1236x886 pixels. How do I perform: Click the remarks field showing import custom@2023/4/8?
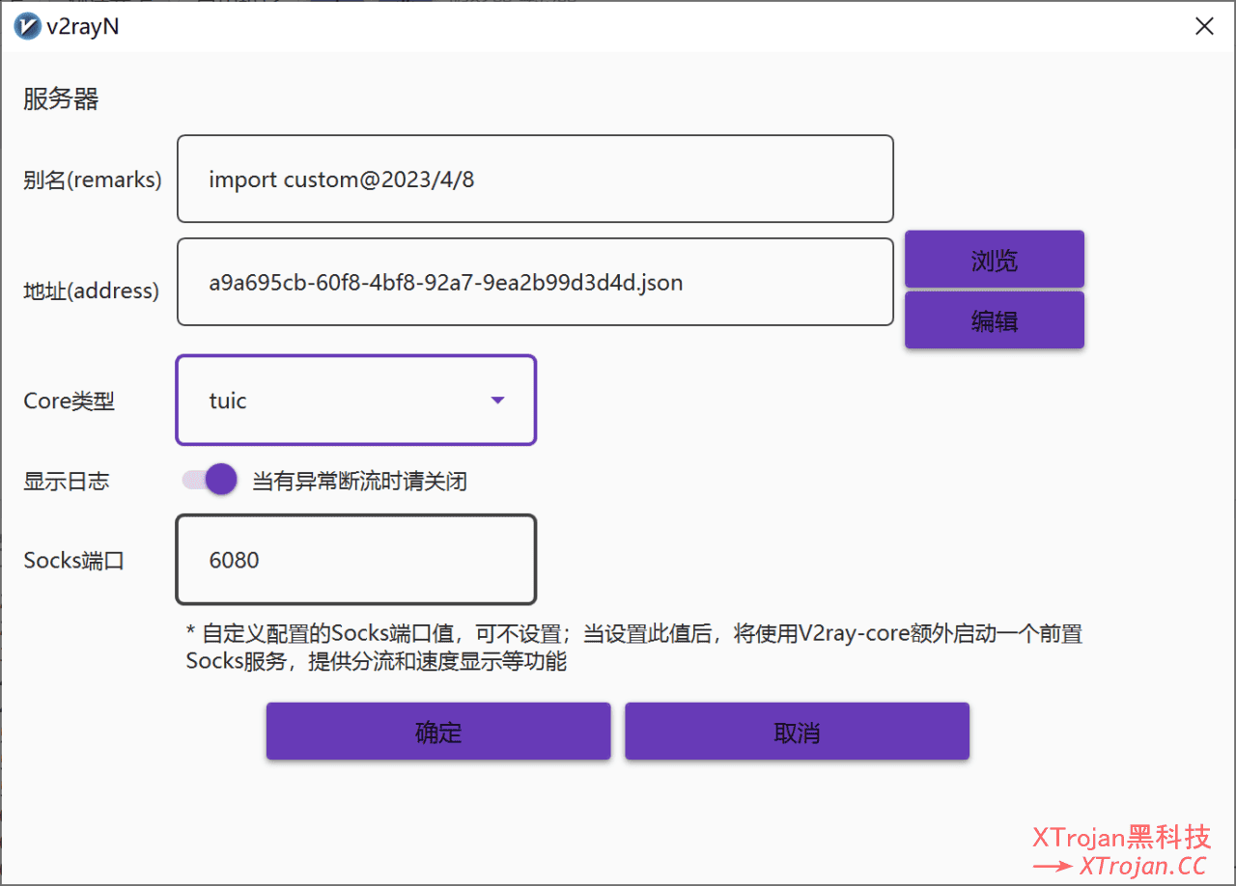pos(534,179)
